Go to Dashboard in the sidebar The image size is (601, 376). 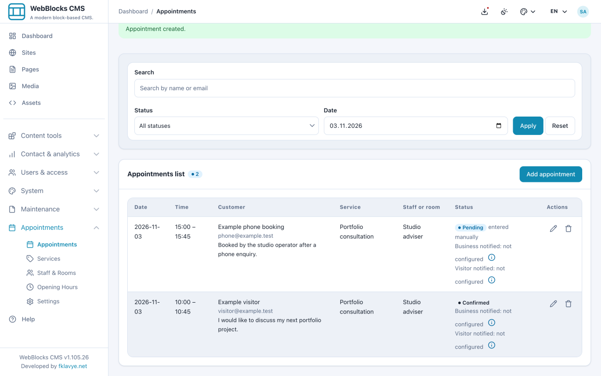pos(54,36)
